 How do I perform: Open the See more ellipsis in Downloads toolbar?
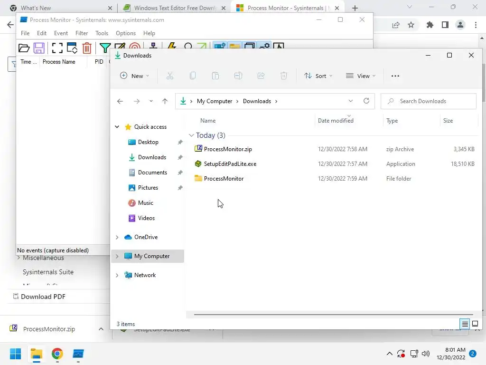[395, 76]
